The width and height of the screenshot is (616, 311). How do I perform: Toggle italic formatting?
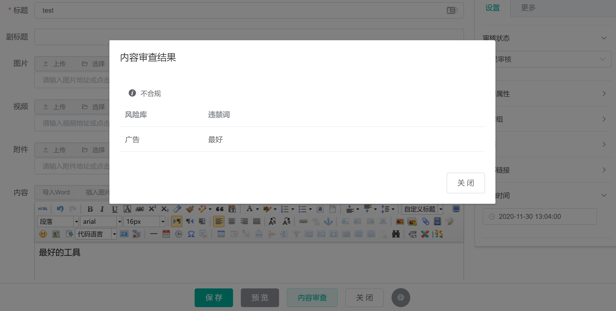pyautogui.click(x=102, y=209)
